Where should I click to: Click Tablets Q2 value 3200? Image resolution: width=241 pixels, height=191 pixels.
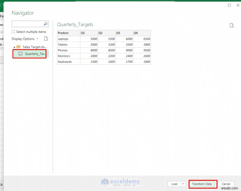(x=111, y=44)
